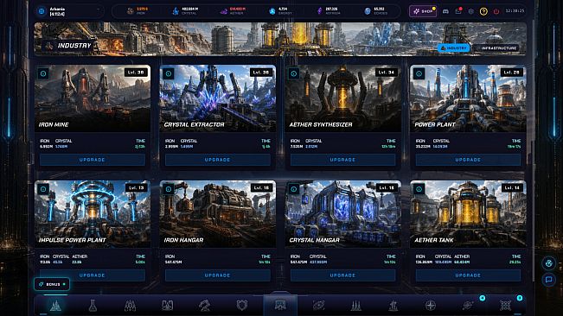This screenshot has width=563, height=316.
Task: Open the shield defense icon in bottom bar
Action: (x=242, y=306)
